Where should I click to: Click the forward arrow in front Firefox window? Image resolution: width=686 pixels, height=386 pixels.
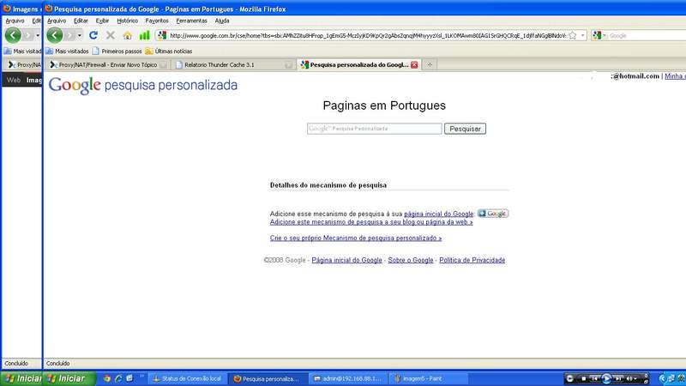click(x=70, y=35)
